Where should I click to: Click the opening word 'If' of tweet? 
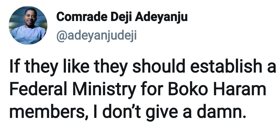[x=14, y=67]
